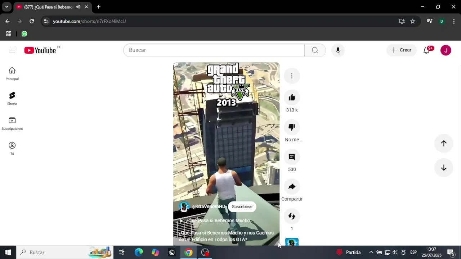
Task: Subscribe with the Suscribirse button
Action: pyautogui.click(x=242, y=206)
